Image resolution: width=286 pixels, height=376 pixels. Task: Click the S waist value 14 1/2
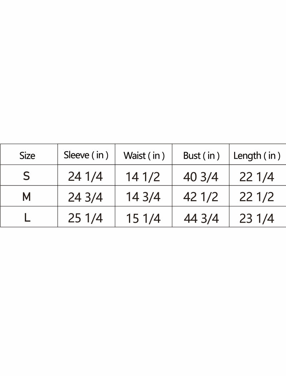143,177
